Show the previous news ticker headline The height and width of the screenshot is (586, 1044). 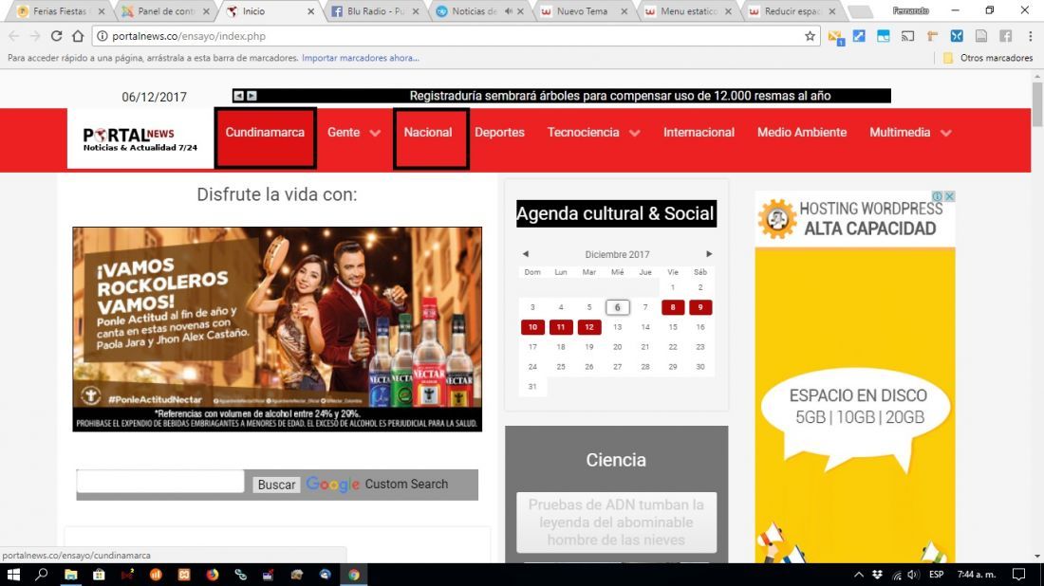(238, 96)
